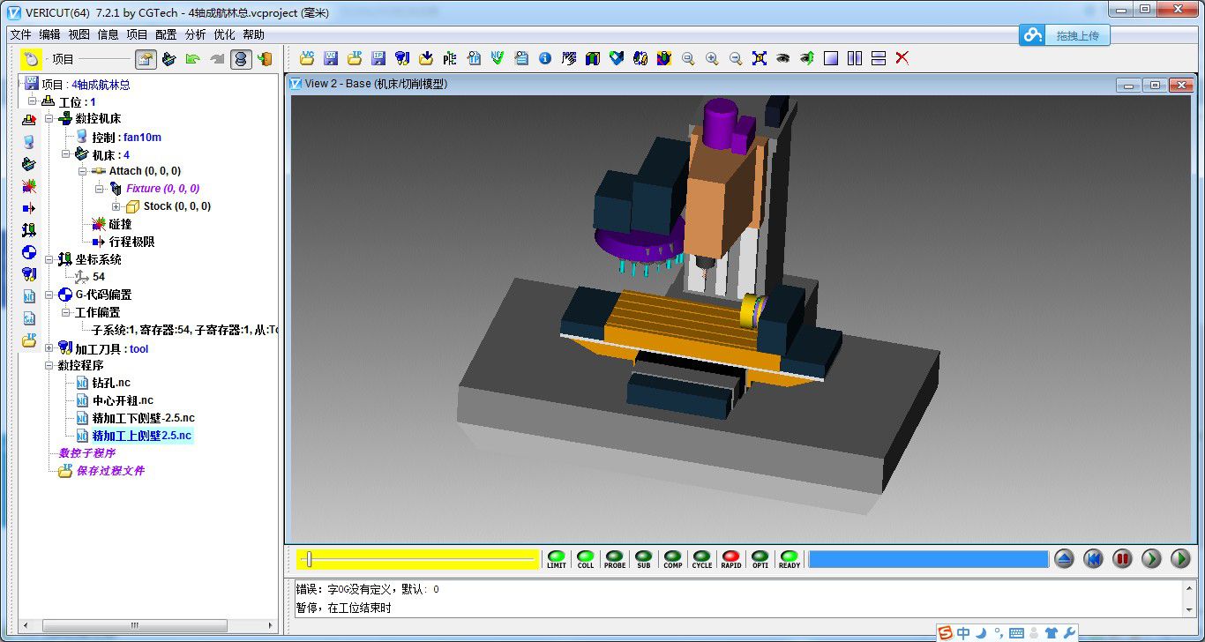Screen dimensions: 1205x642
Task: Toggle the COMP indicator light
Action: (x=673, y=559)
